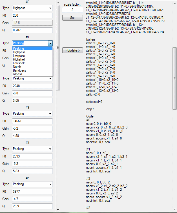
Task: Click the code panel vertical scrollbar thumb
Action: (174, 78)
